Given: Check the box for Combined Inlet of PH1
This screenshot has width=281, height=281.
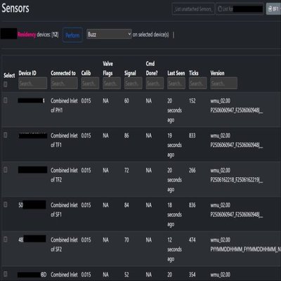Looking at the screenshot, I should coord(6,100).
